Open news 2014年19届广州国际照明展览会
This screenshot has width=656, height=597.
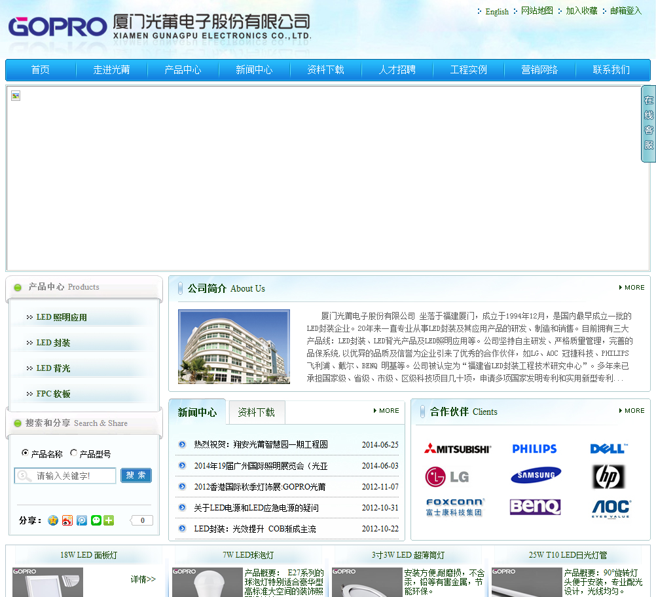click(x=261, y=465)
